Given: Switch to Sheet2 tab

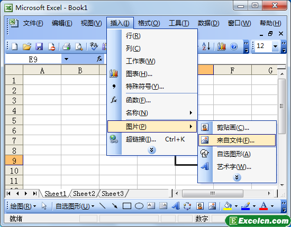Looking at the screenshot, I should pos(84,194).
